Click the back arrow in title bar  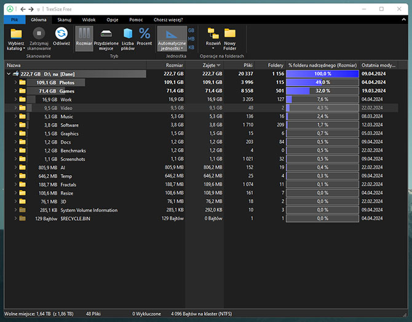23,9
